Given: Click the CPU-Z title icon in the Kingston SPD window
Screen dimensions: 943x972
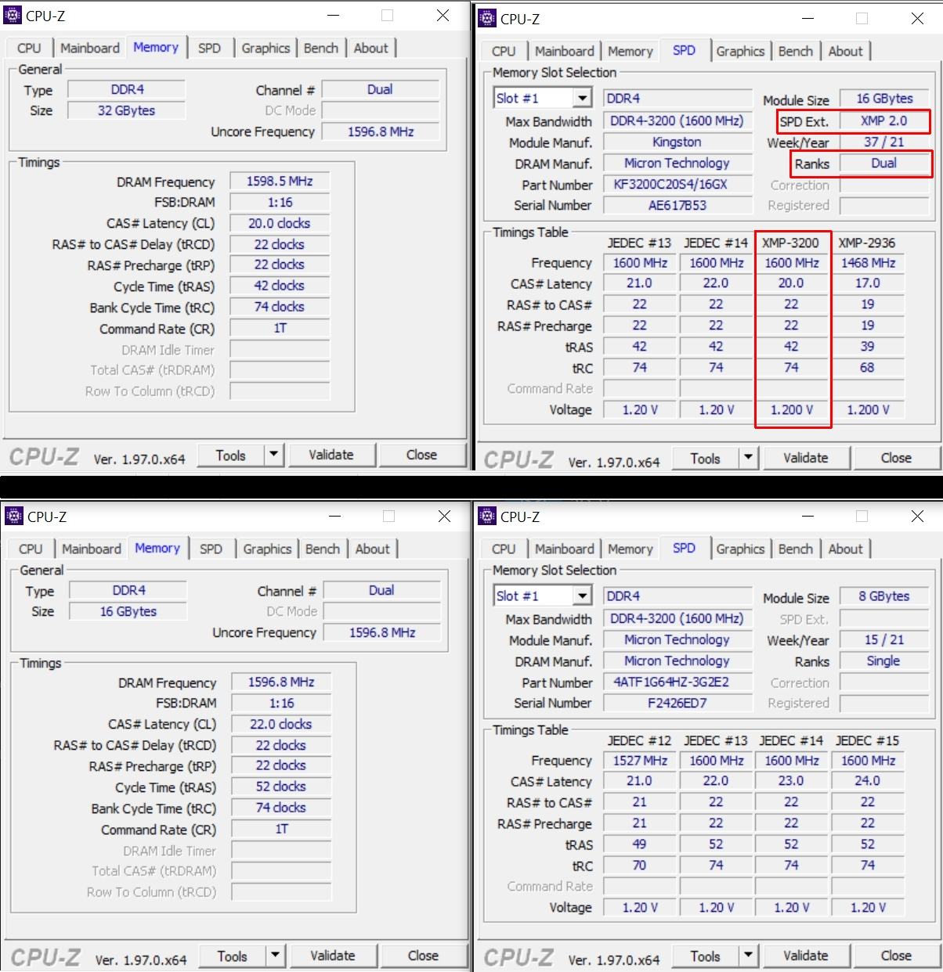Looking at the screenshot, I should click(x=487, y=18).
